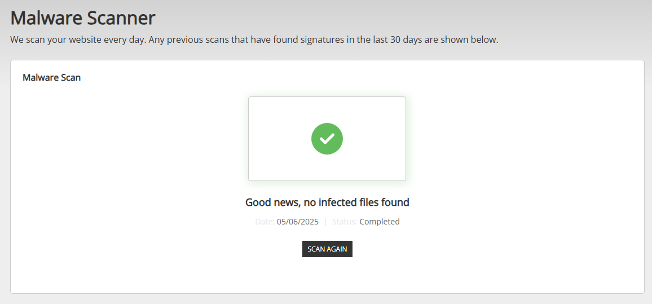Click the word "Malware" in the page heading
The image size is (652, 304).
pyautogui.click(x=46, y=18)
